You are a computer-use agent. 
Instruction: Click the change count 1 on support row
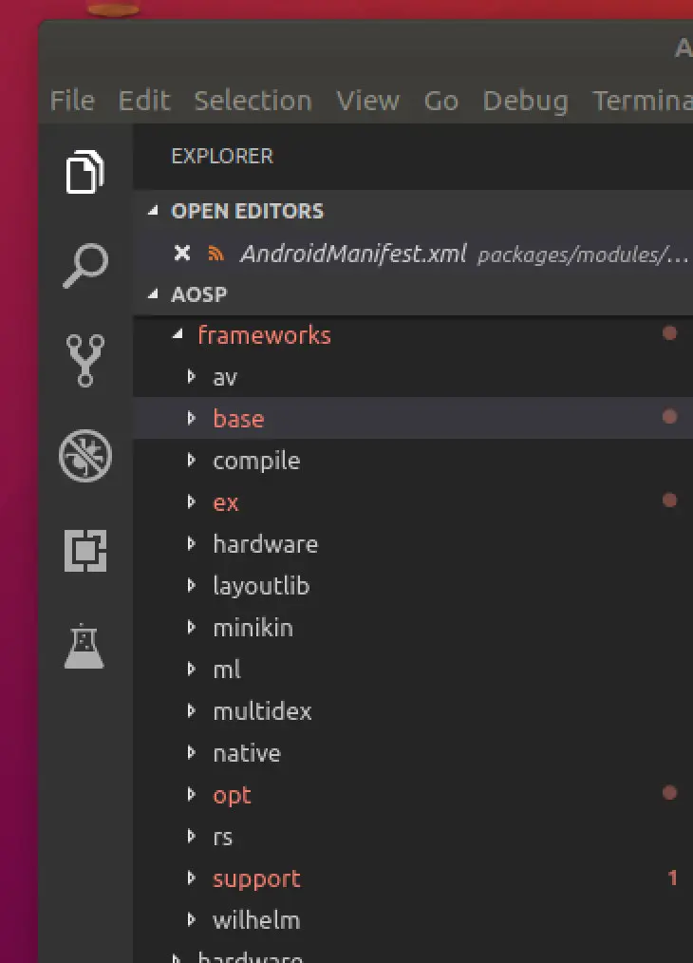coord(672,878)
